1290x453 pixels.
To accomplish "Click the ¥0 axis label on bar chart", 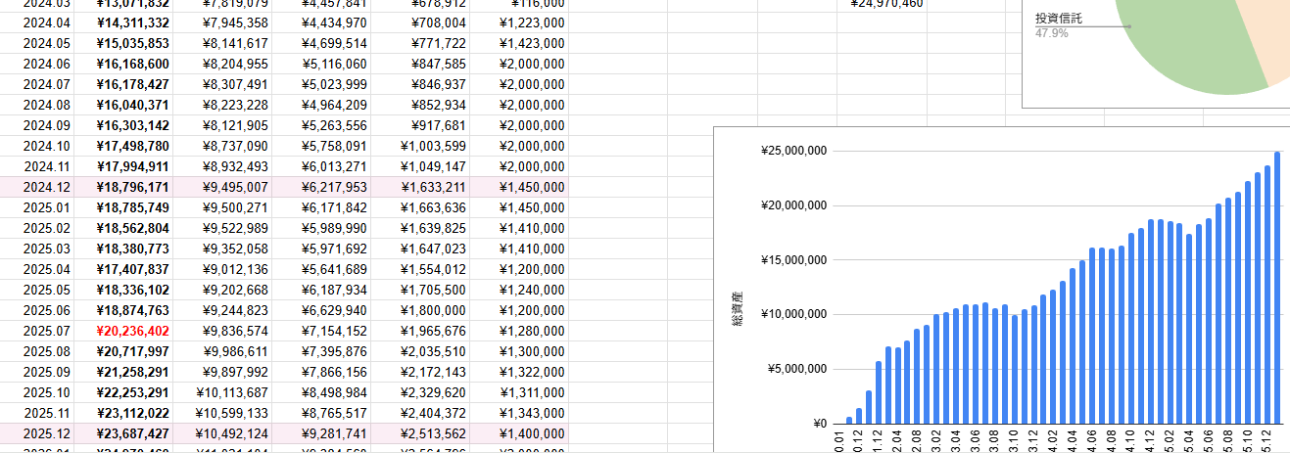I will coord(819,424).
